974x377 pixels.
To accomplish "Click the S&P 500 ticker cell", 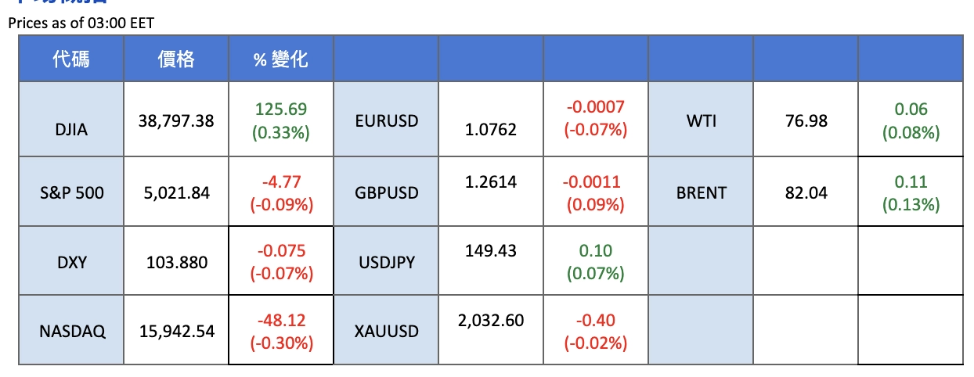I will pos(71,192).
